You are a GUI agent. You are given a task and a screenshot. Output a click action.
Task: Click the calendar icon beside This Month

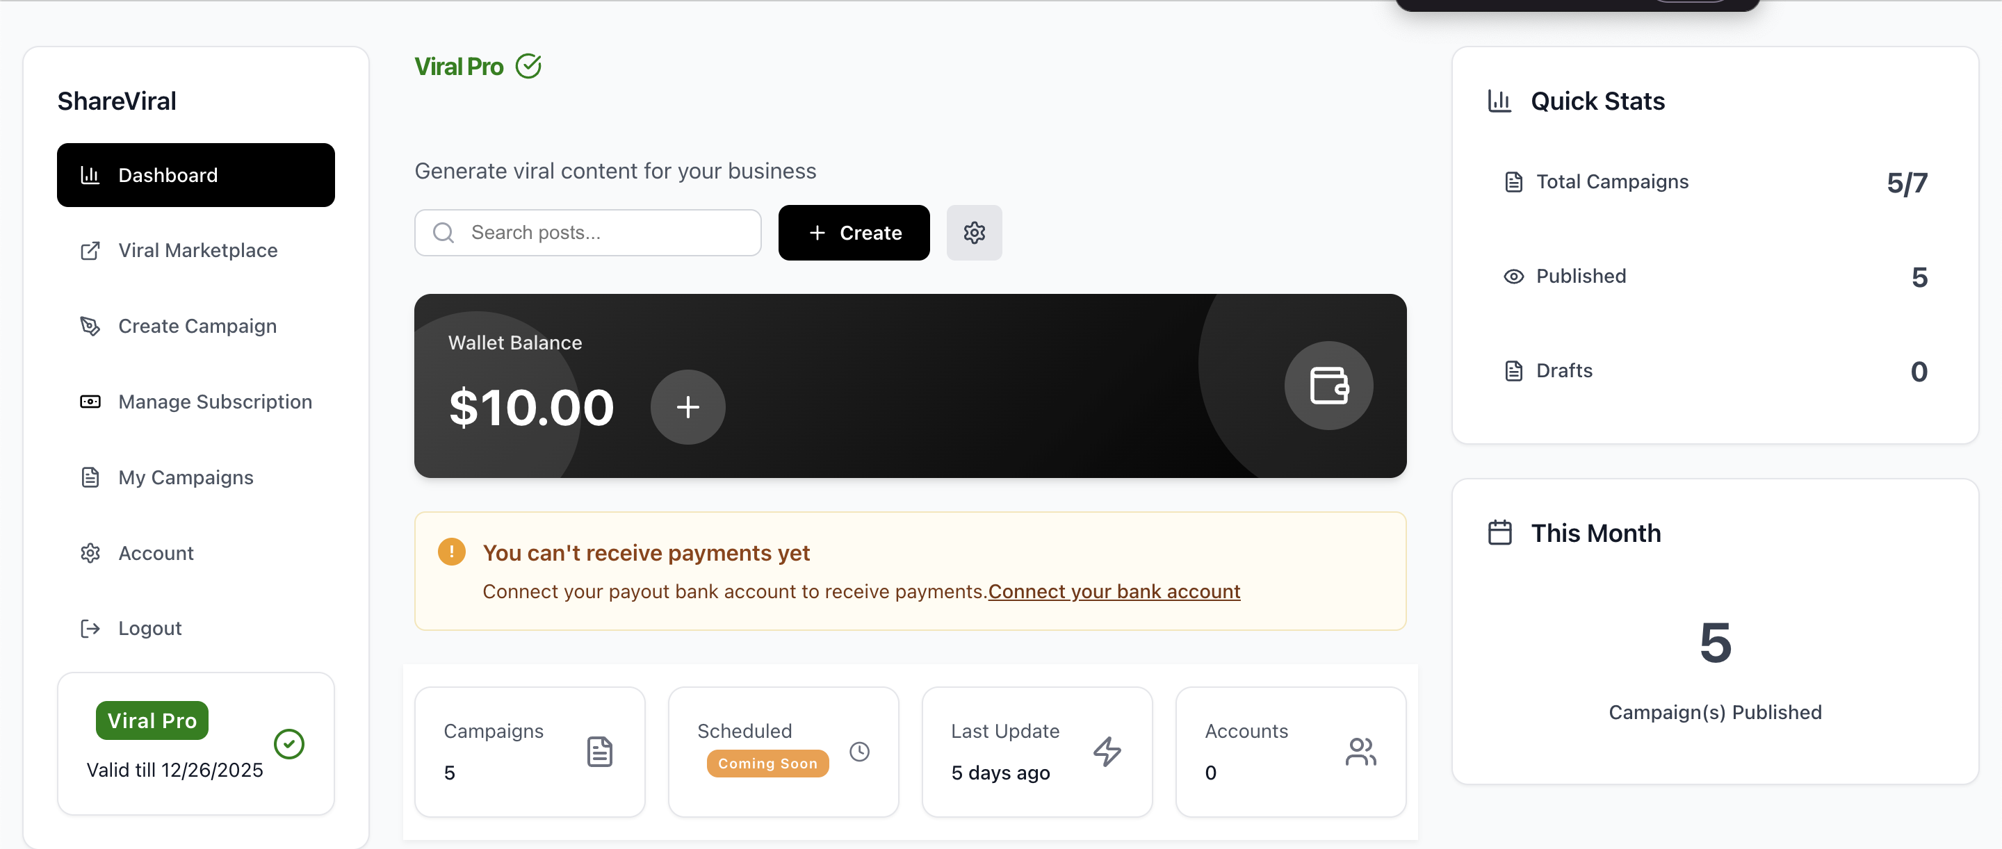[x=1499, y=533]
